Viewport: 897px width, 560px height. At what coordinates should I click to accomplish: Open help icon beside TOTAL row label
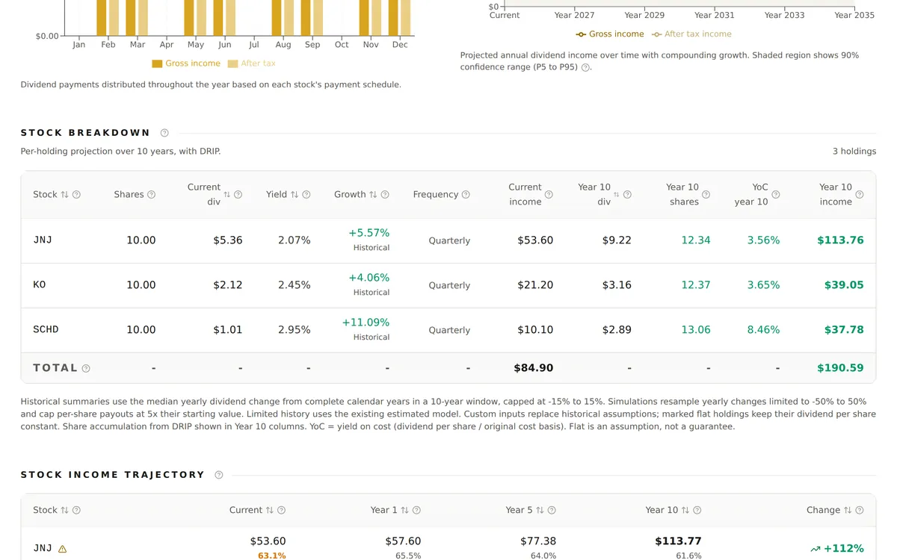pyautogui.click(x=86, y=368)
